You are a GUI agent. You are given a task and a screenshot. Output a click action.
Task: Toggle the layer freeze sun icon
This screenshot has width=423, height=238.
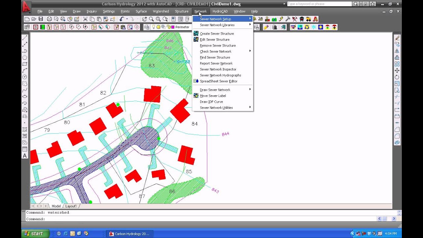[x=158, y=27]
